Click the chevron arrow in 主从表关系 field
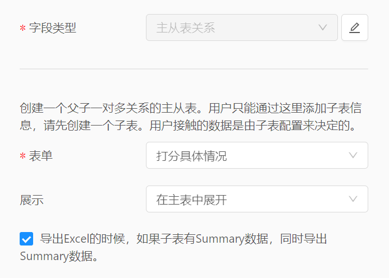Screen dimensions: 389x278 pos(323,27)
